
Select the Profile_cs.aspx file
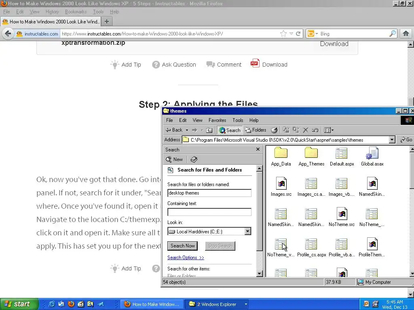point(311,247)
